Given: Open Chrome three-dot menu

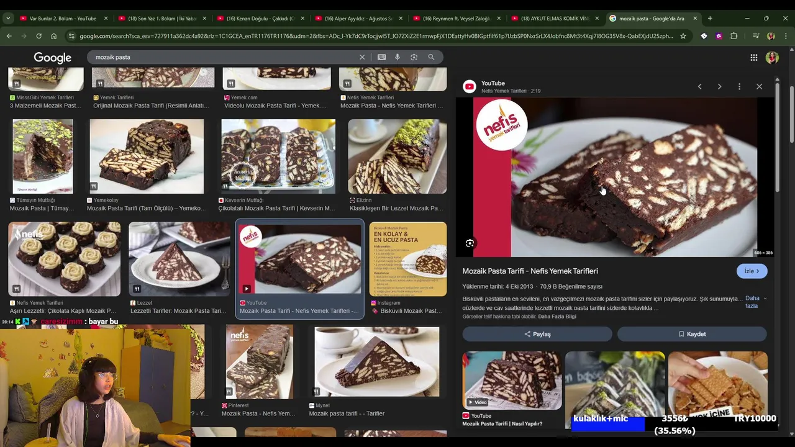Looking at the screenshot, I should (786, 36).
